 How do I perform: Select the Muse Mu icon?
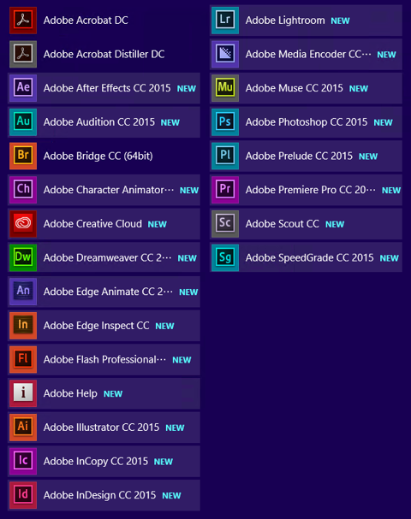coord(225,88)
